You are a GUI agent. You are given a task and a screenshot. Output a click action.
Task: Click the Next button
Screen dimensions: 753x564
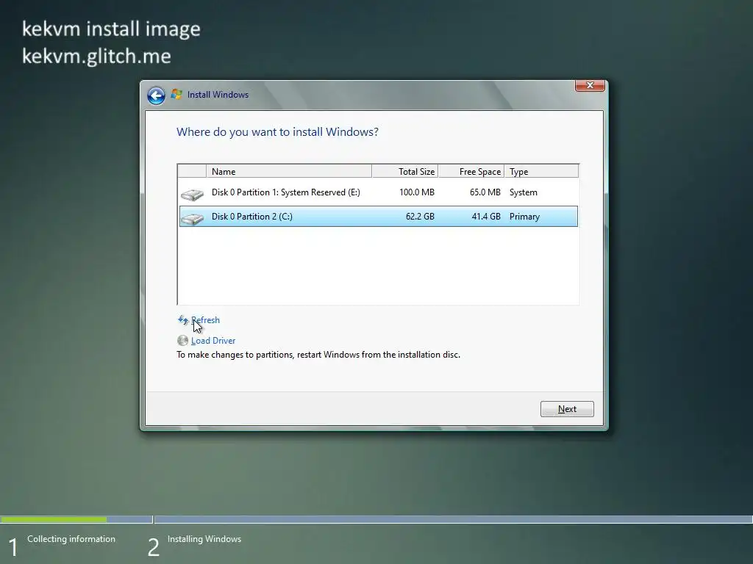567,409
